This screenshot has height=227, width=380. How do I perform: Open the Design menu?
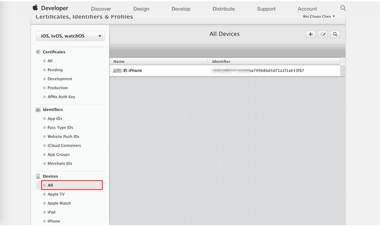click(x=141, y=9)
